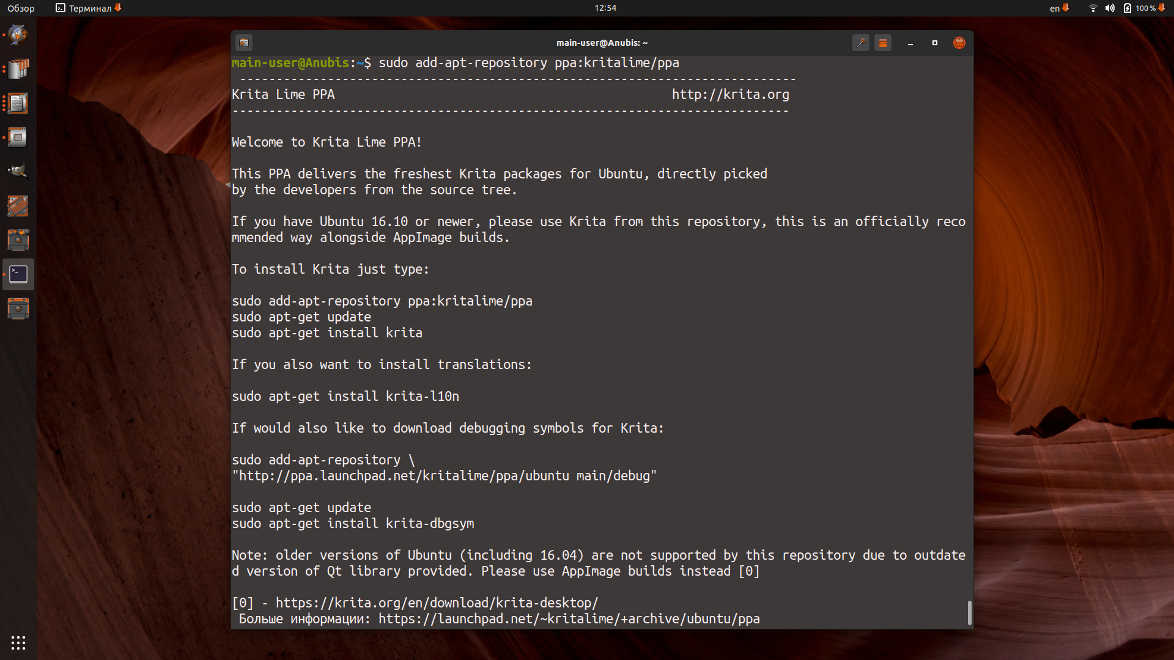Click the debugging symbols for Krita line
This screenshot has width=1174, height=660.
click(448, 428)
